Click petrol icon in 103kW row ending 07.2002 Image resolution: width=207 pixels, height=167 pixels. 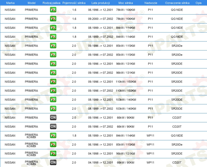(x=53, y=109)
